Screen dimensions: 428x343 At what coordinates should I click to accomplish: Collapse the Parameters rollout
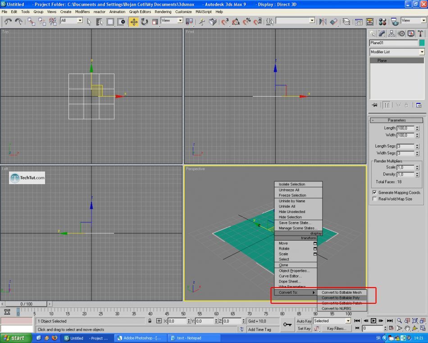coord(396,120)
